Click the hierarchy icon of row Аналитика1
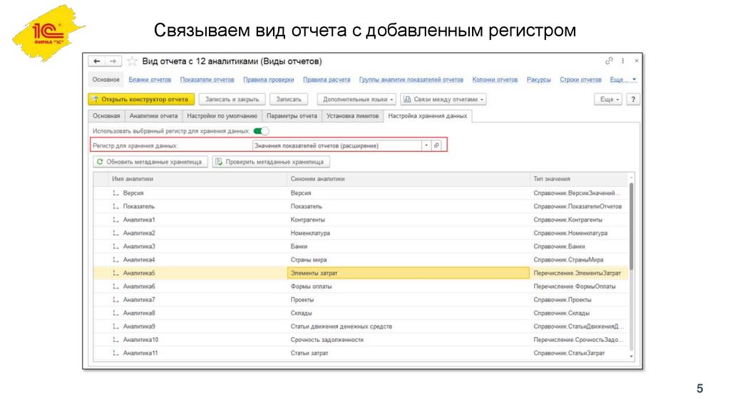The width and height of the screenshot is (730, 409). 115,219
